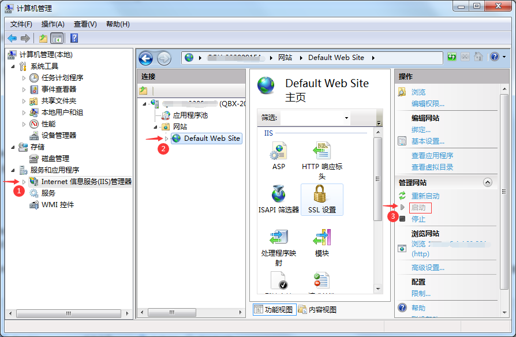Expand Internet 信息服务(IIS)管理器 node

pos(24,182)
